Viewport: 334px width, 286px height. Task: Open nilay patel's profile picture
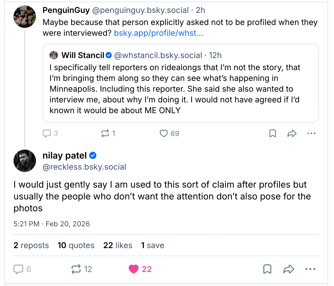coord(25,161)
